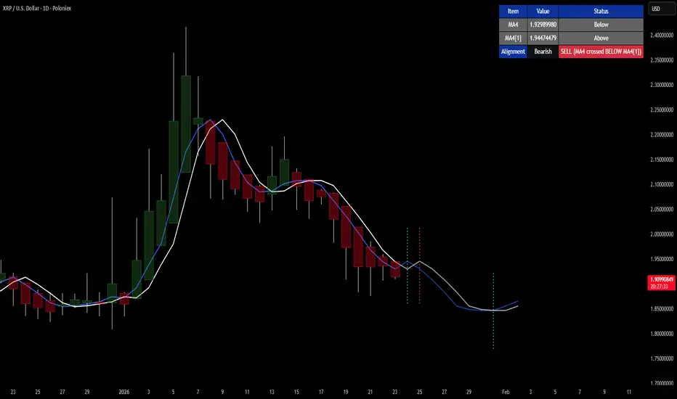Click the Value column header
The width and height of the screenshot is (677, 399).
point(543,11)
